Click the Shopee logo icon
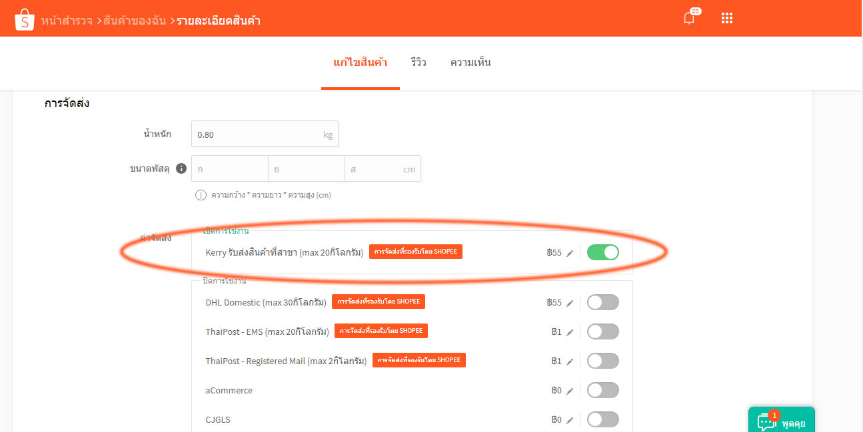Image resolution: width=863 pixels, height=432 pixels. point(25,20)
